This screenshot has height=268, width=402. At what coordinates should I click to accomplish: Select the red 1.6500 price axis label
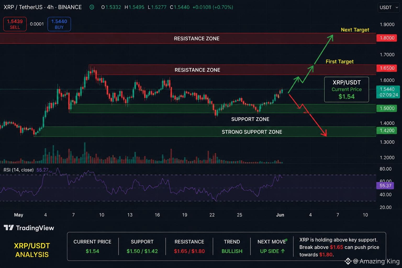(x=387, y=68)
